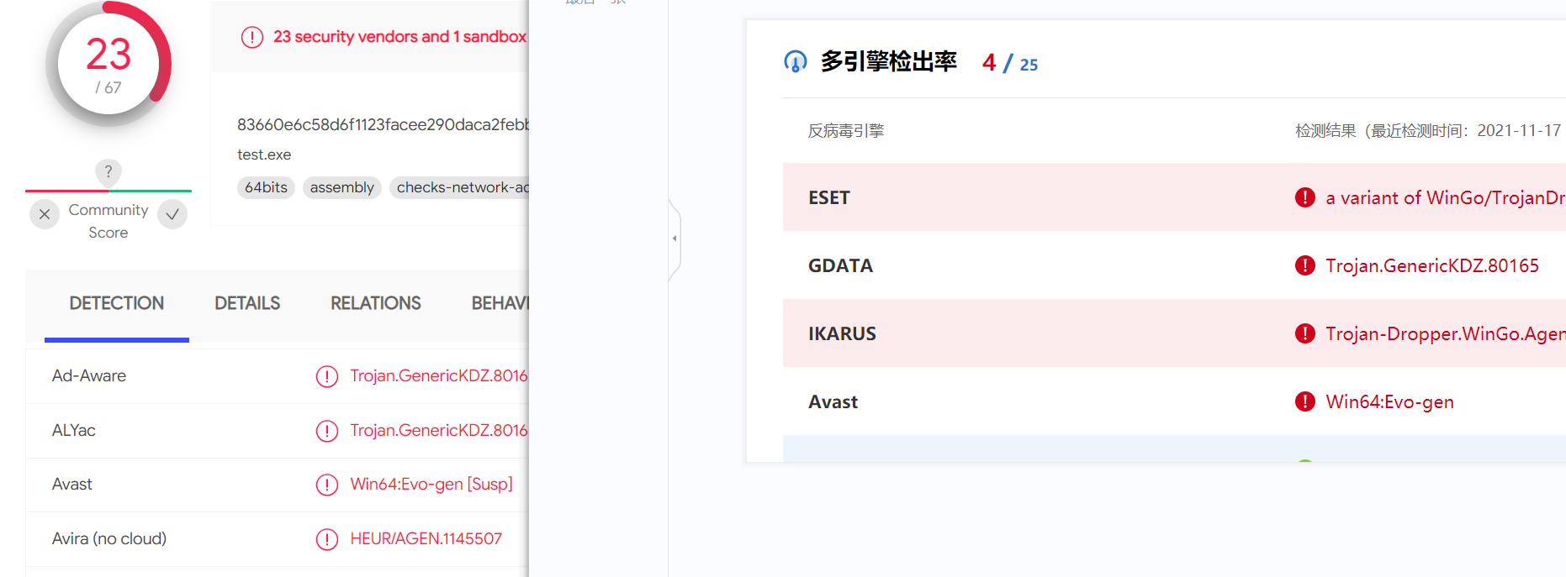Open the DETAILS tab
Image resolution: width=1566 pixels, height=577 pixels.
[247, 303]
